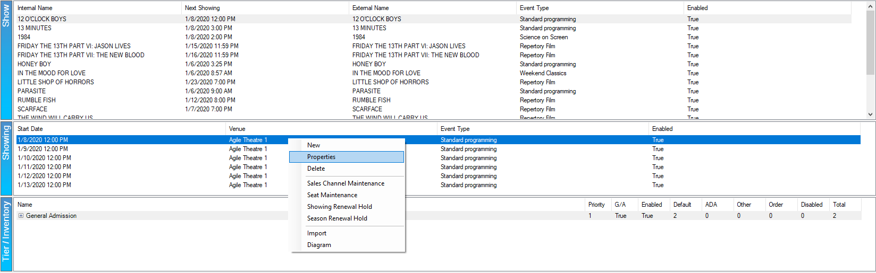Select FRIDAY THE 13TH PART VII: THE NEW BLOOD
The width and height of the screenshot is (876, 273).
click(433, 55)
